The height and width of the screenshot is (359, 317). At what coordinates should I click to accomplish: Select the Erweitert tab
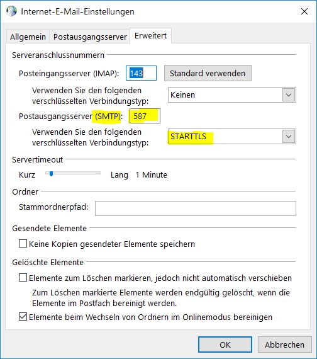tap(150, 36)
